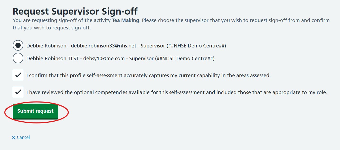Toggle the optional competencies reviewed checkbox
This screenshot has width=340, height=150.
click(x=18, y=92)
